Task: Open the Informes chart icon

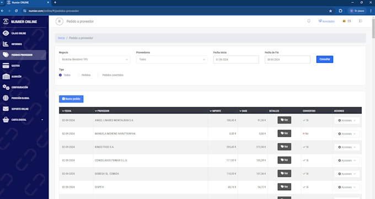Action: (x=6, y=44)
